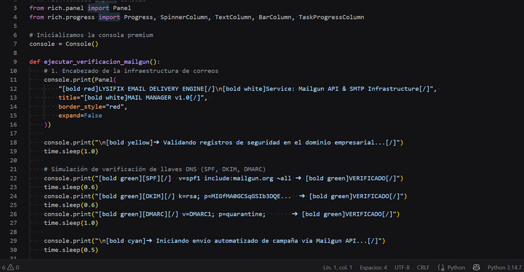Screen dimensions: 524x272
Task: Click the border_style="red" argument
Action: [x=92, y=107]
